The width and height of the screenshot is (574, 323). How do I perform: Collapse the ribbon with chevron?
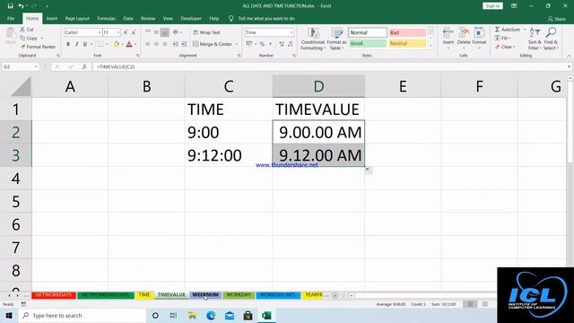tap(569, 56)
